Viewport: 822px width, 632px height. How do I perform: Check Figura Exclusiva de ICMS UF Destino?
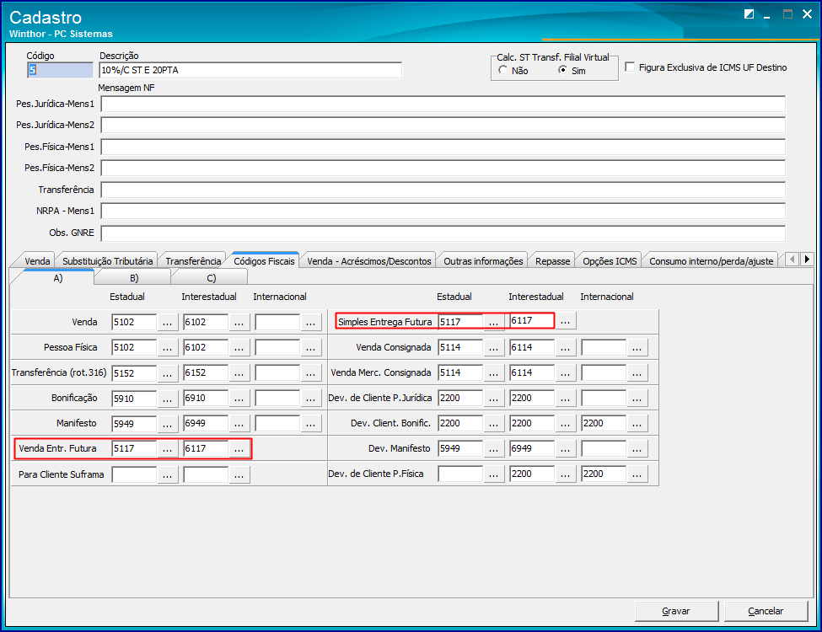[630, 67]
